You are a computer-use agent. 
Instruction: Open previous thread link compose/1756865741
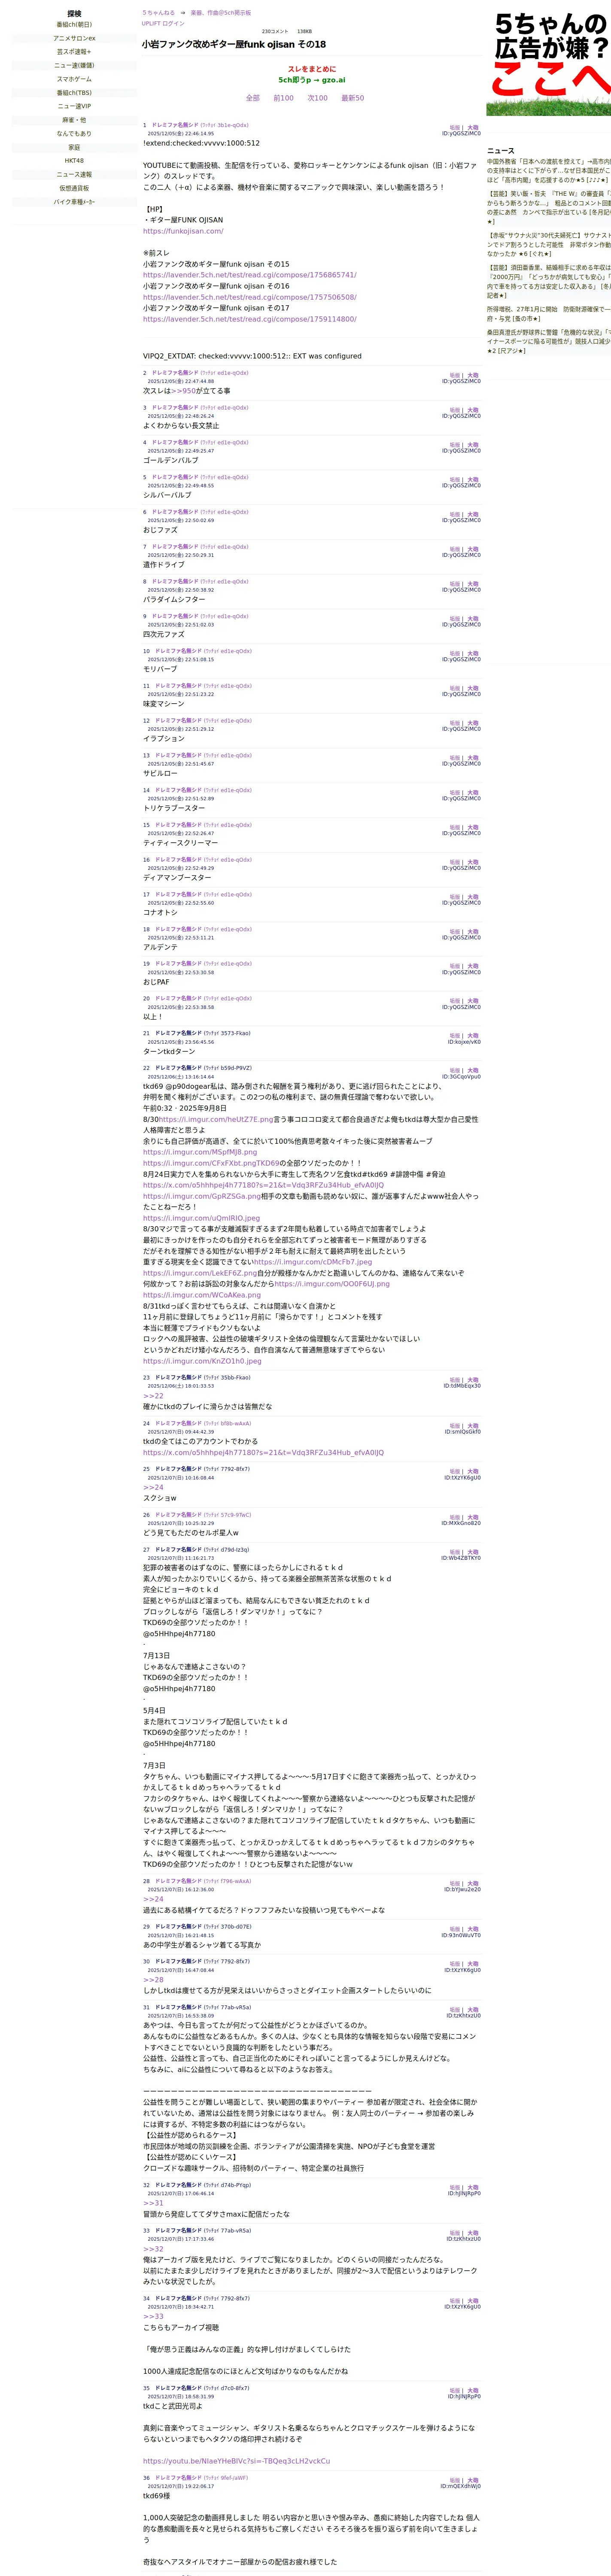249,275
